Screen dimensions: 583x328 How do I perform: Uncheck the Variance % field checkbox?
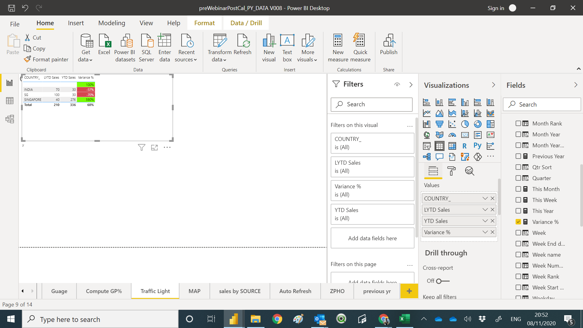tap(518, 222)
